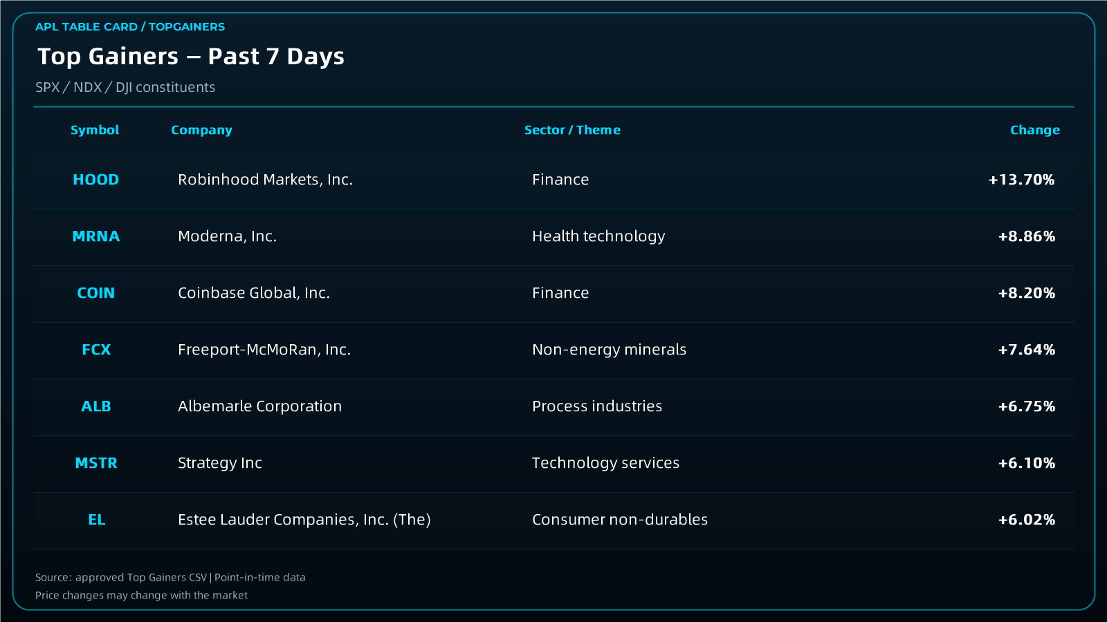This screenshot has height=622, width=1107.
Task: Click the 'Coinbase Global, Inc.' company name
Action: (x=254, y=293)
